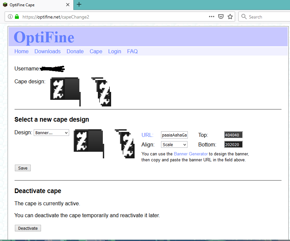This screenshot has height=241, width=290.
Task: Focus the browser Search field
Action: click(x=264, y=17)
